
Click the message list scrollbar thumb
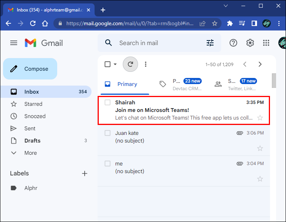click(274, 81)
